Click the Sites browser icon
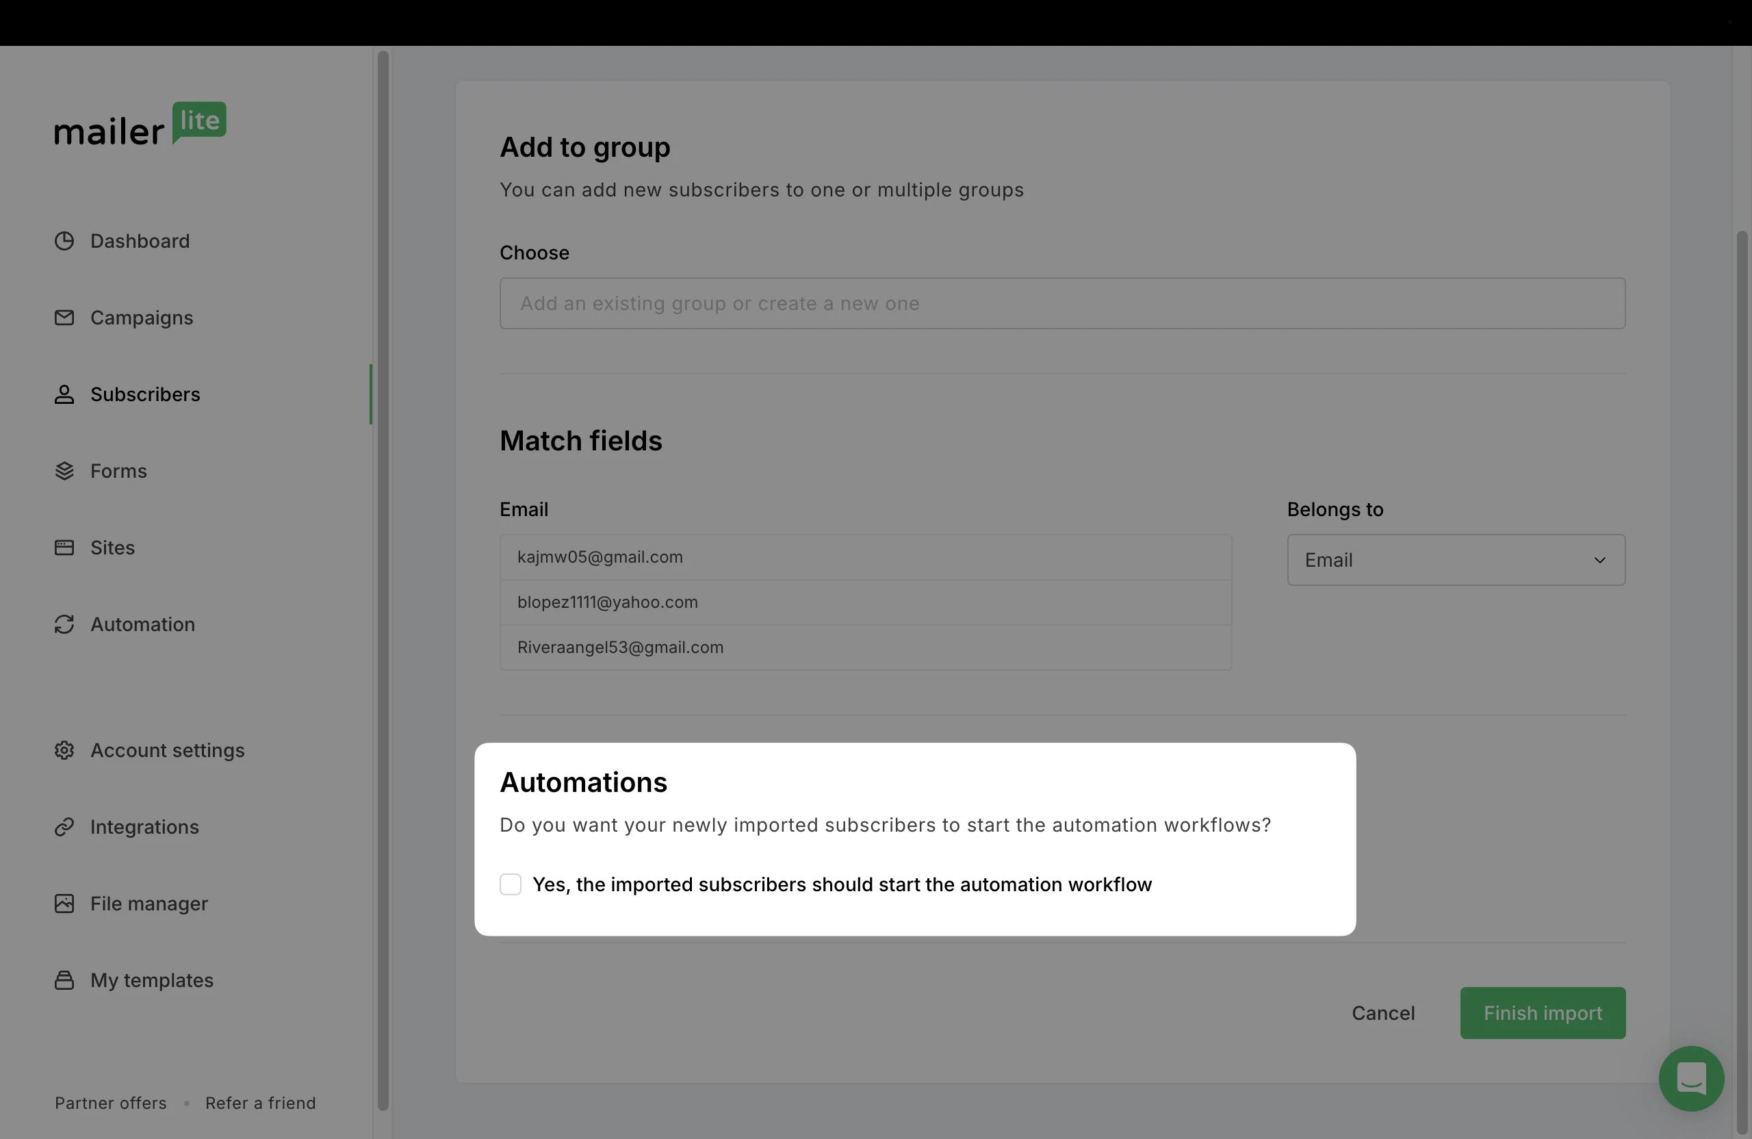 coord(64,547)
